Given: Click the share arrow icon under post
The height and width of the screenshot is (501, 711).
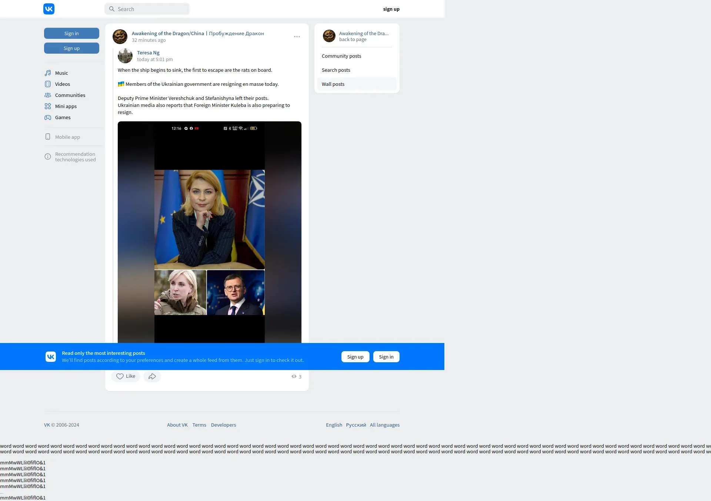Looking at the screenshot, I should [152, 376].
